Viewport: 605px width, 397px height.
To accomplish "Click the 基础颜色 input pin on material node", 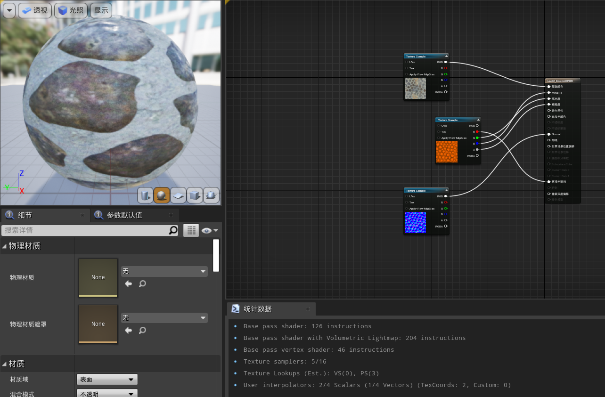I will tap(549, 87).
